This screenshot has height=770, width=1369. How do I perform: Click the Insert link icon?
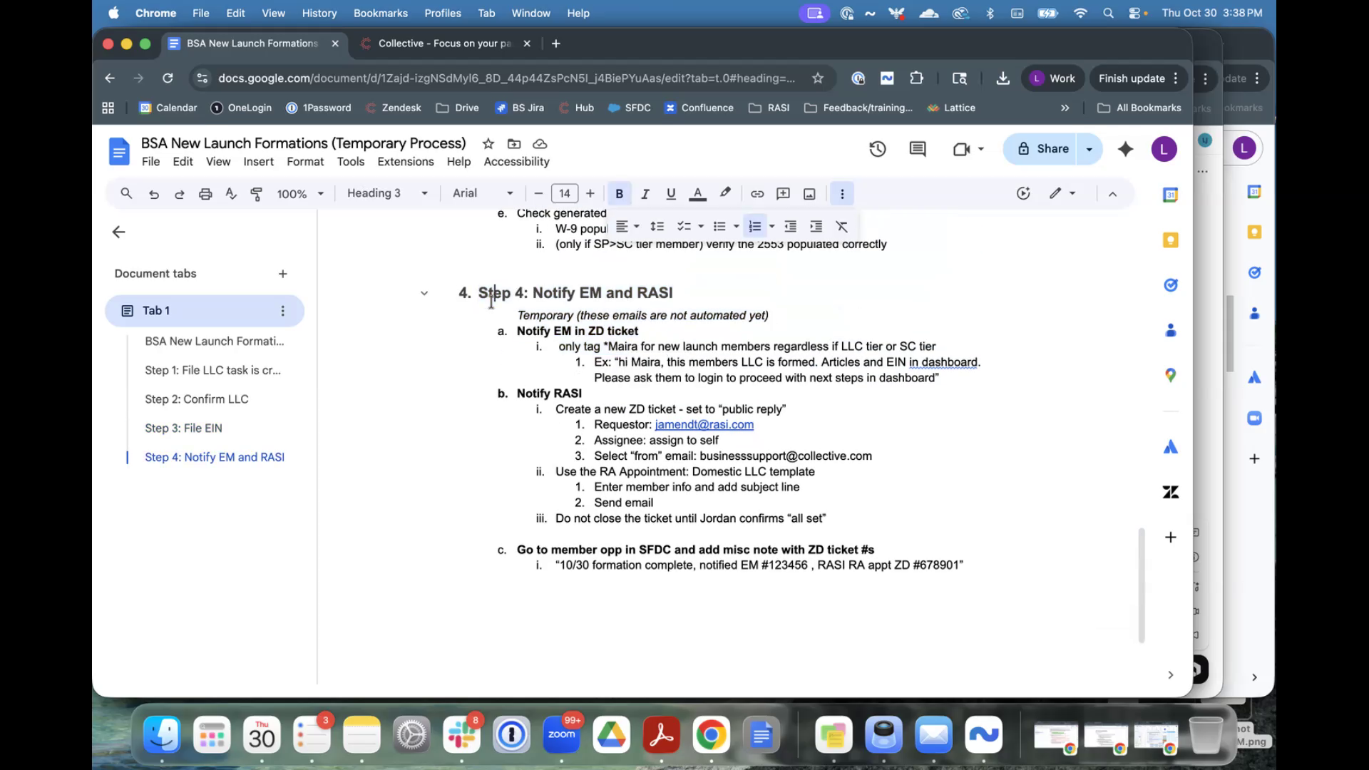757,194
